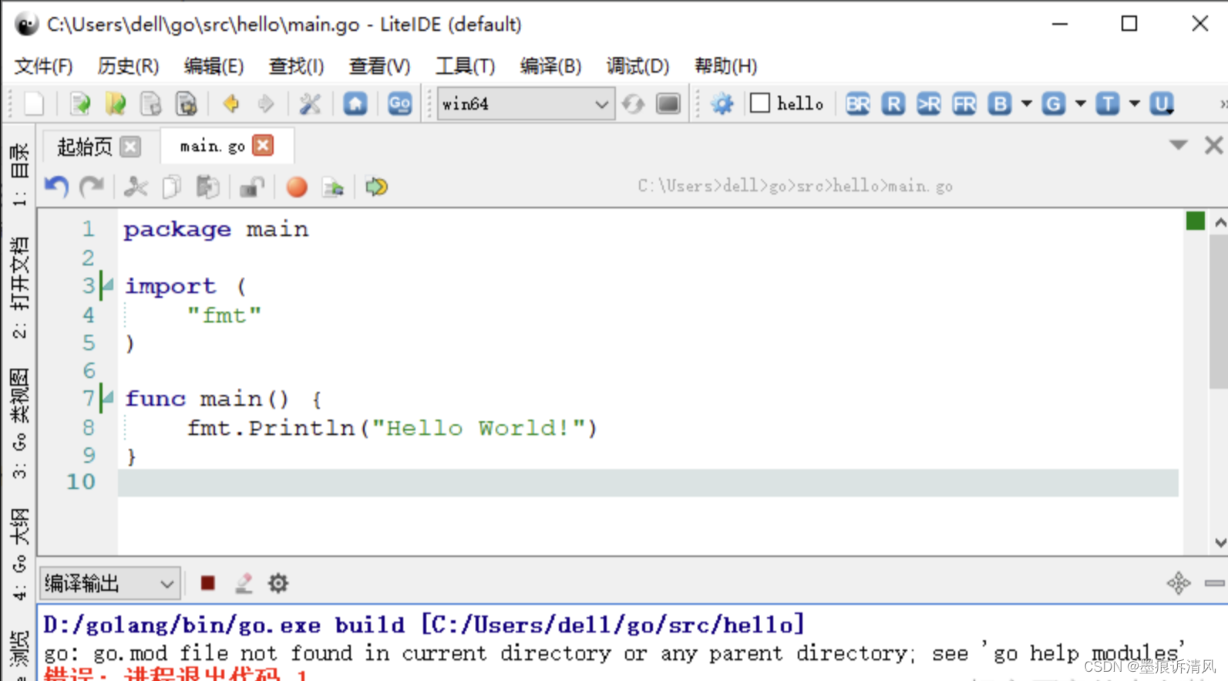1228x681 pixels.
Task: Open the wrench and screwdriver tools icon
Action: click(x=310, y=103)
